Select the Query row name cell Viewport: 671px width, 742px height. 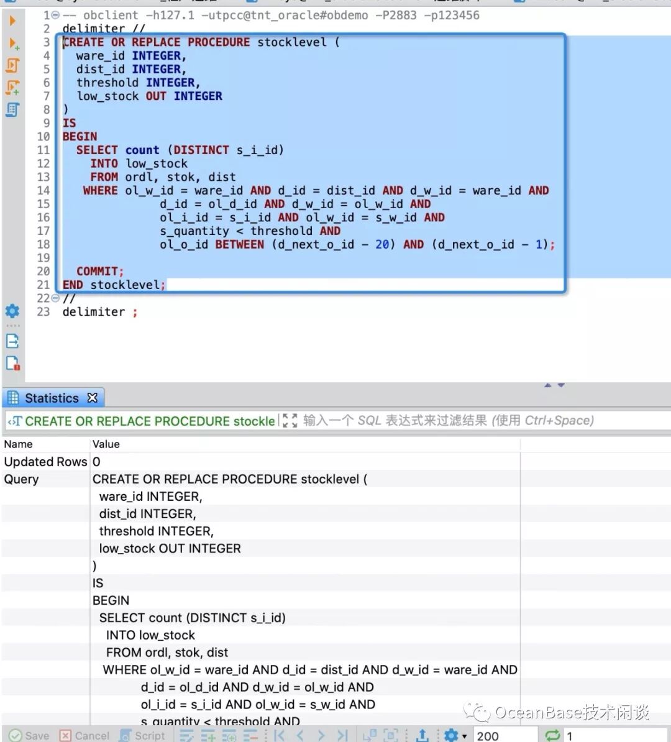[21, 479]
